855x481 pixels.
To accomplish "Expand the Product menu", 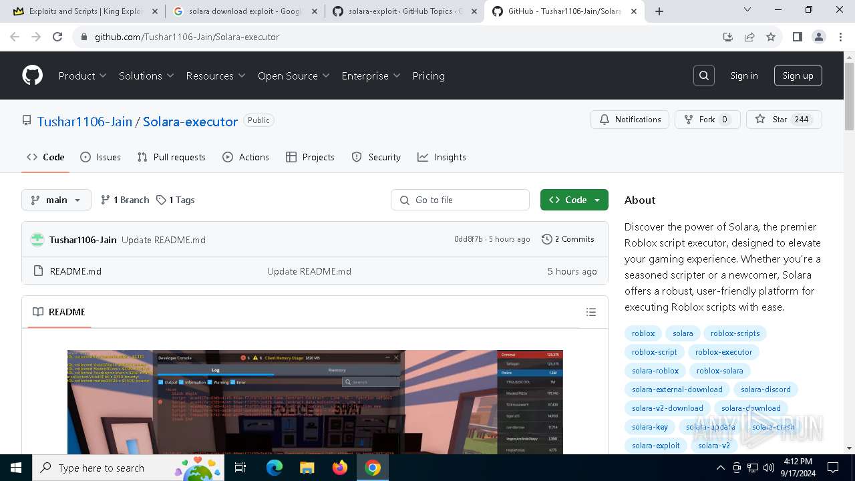I will (x=82, y=75).
